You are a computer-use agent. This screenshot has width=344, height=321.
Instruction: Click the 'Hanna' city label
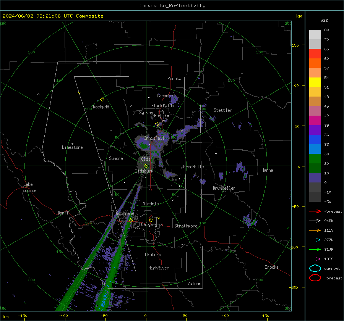tap(267, 170)
